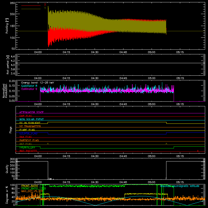Click the 80 tick on the Degrees axis
This screenshot has width=208, height=208.
13,188
